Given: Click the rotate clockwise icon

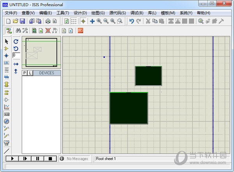Looking at the screenshot, I should click(x=16, y=41).
